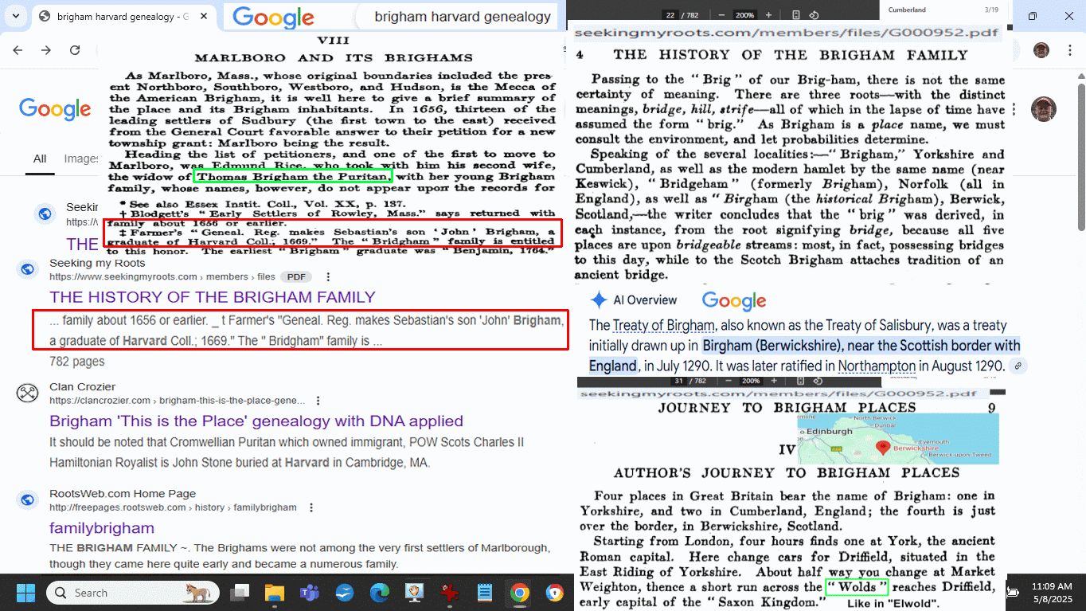Rotate the PDF with the rotate icon
This screenshot has height=611, width=1086.
point(814,14)
